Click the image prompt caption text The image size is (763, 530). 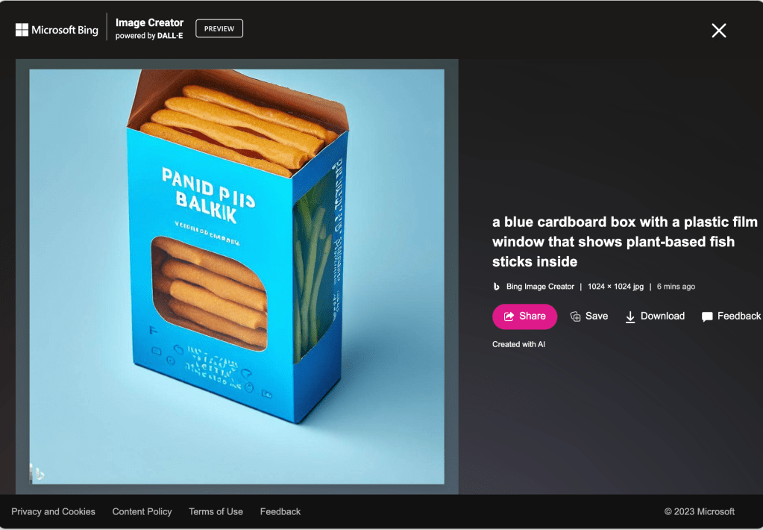[625, 242]
